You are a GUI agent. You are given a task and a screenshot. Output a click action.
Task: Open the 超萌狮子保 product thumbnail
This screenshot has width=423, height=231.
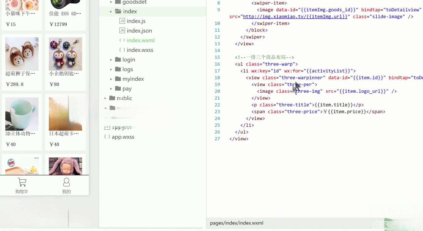click(x=22, y=54)
